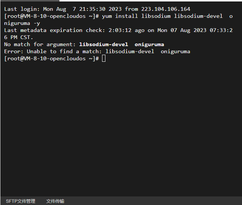Click the IP address 223.104.106.164

click(x=166, y=9)
